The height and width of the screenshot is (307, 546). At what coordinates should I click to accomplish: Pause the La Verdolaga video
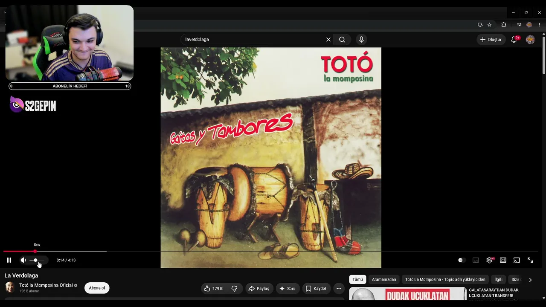point(9,260)
